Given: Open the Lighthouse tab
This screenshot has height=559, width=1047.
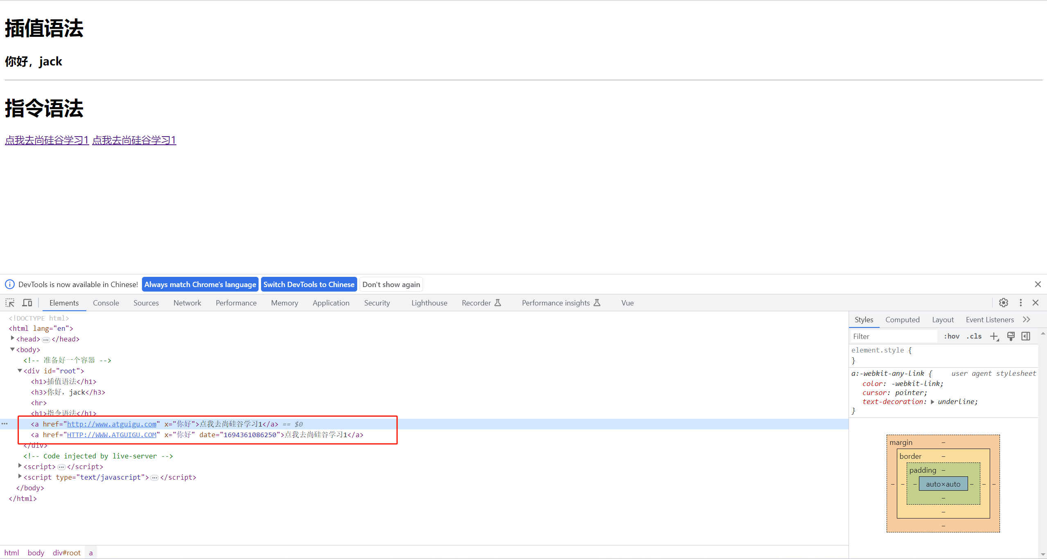Looking at the screenshot, I should click(429, 303).
